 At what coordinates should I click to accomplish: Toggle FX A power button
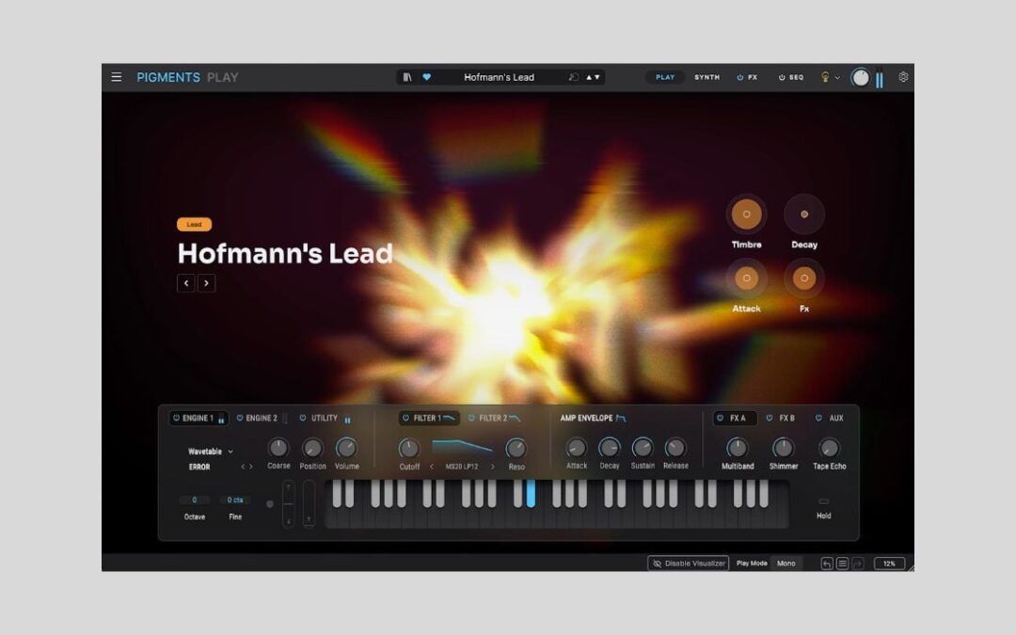[720, 418]
